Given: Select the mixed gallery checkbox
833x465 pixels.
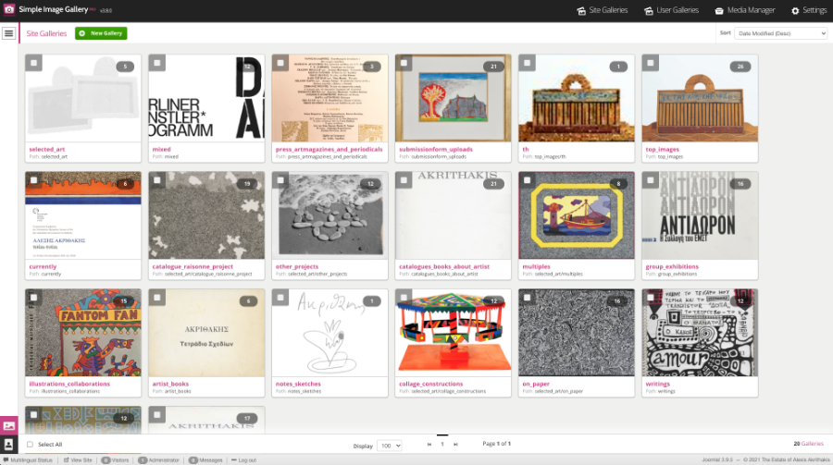Looking at the screenshot, I should click(157, 63).
